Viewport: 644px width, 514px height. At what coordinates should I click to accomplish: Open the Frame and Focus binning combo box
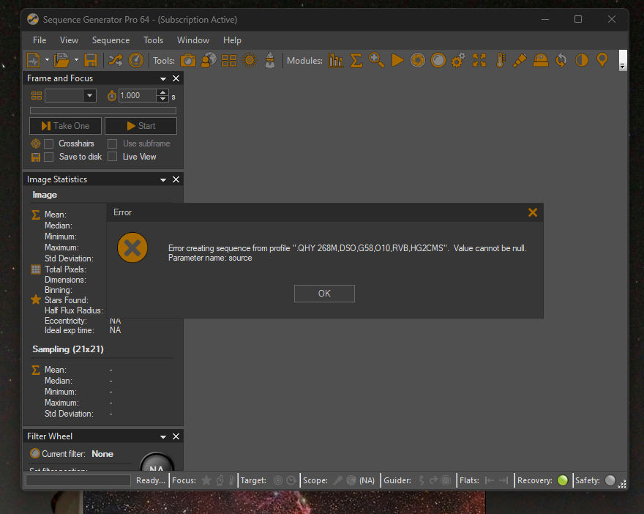(70, 96)
